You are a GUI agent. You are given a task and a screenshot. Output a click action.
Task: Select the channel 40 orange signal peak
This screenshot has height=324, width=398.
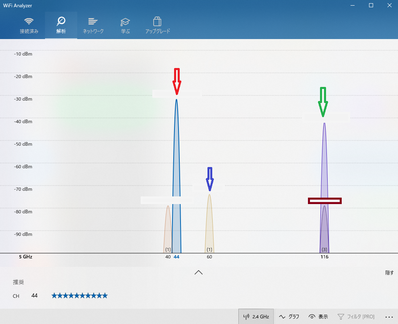168,229
